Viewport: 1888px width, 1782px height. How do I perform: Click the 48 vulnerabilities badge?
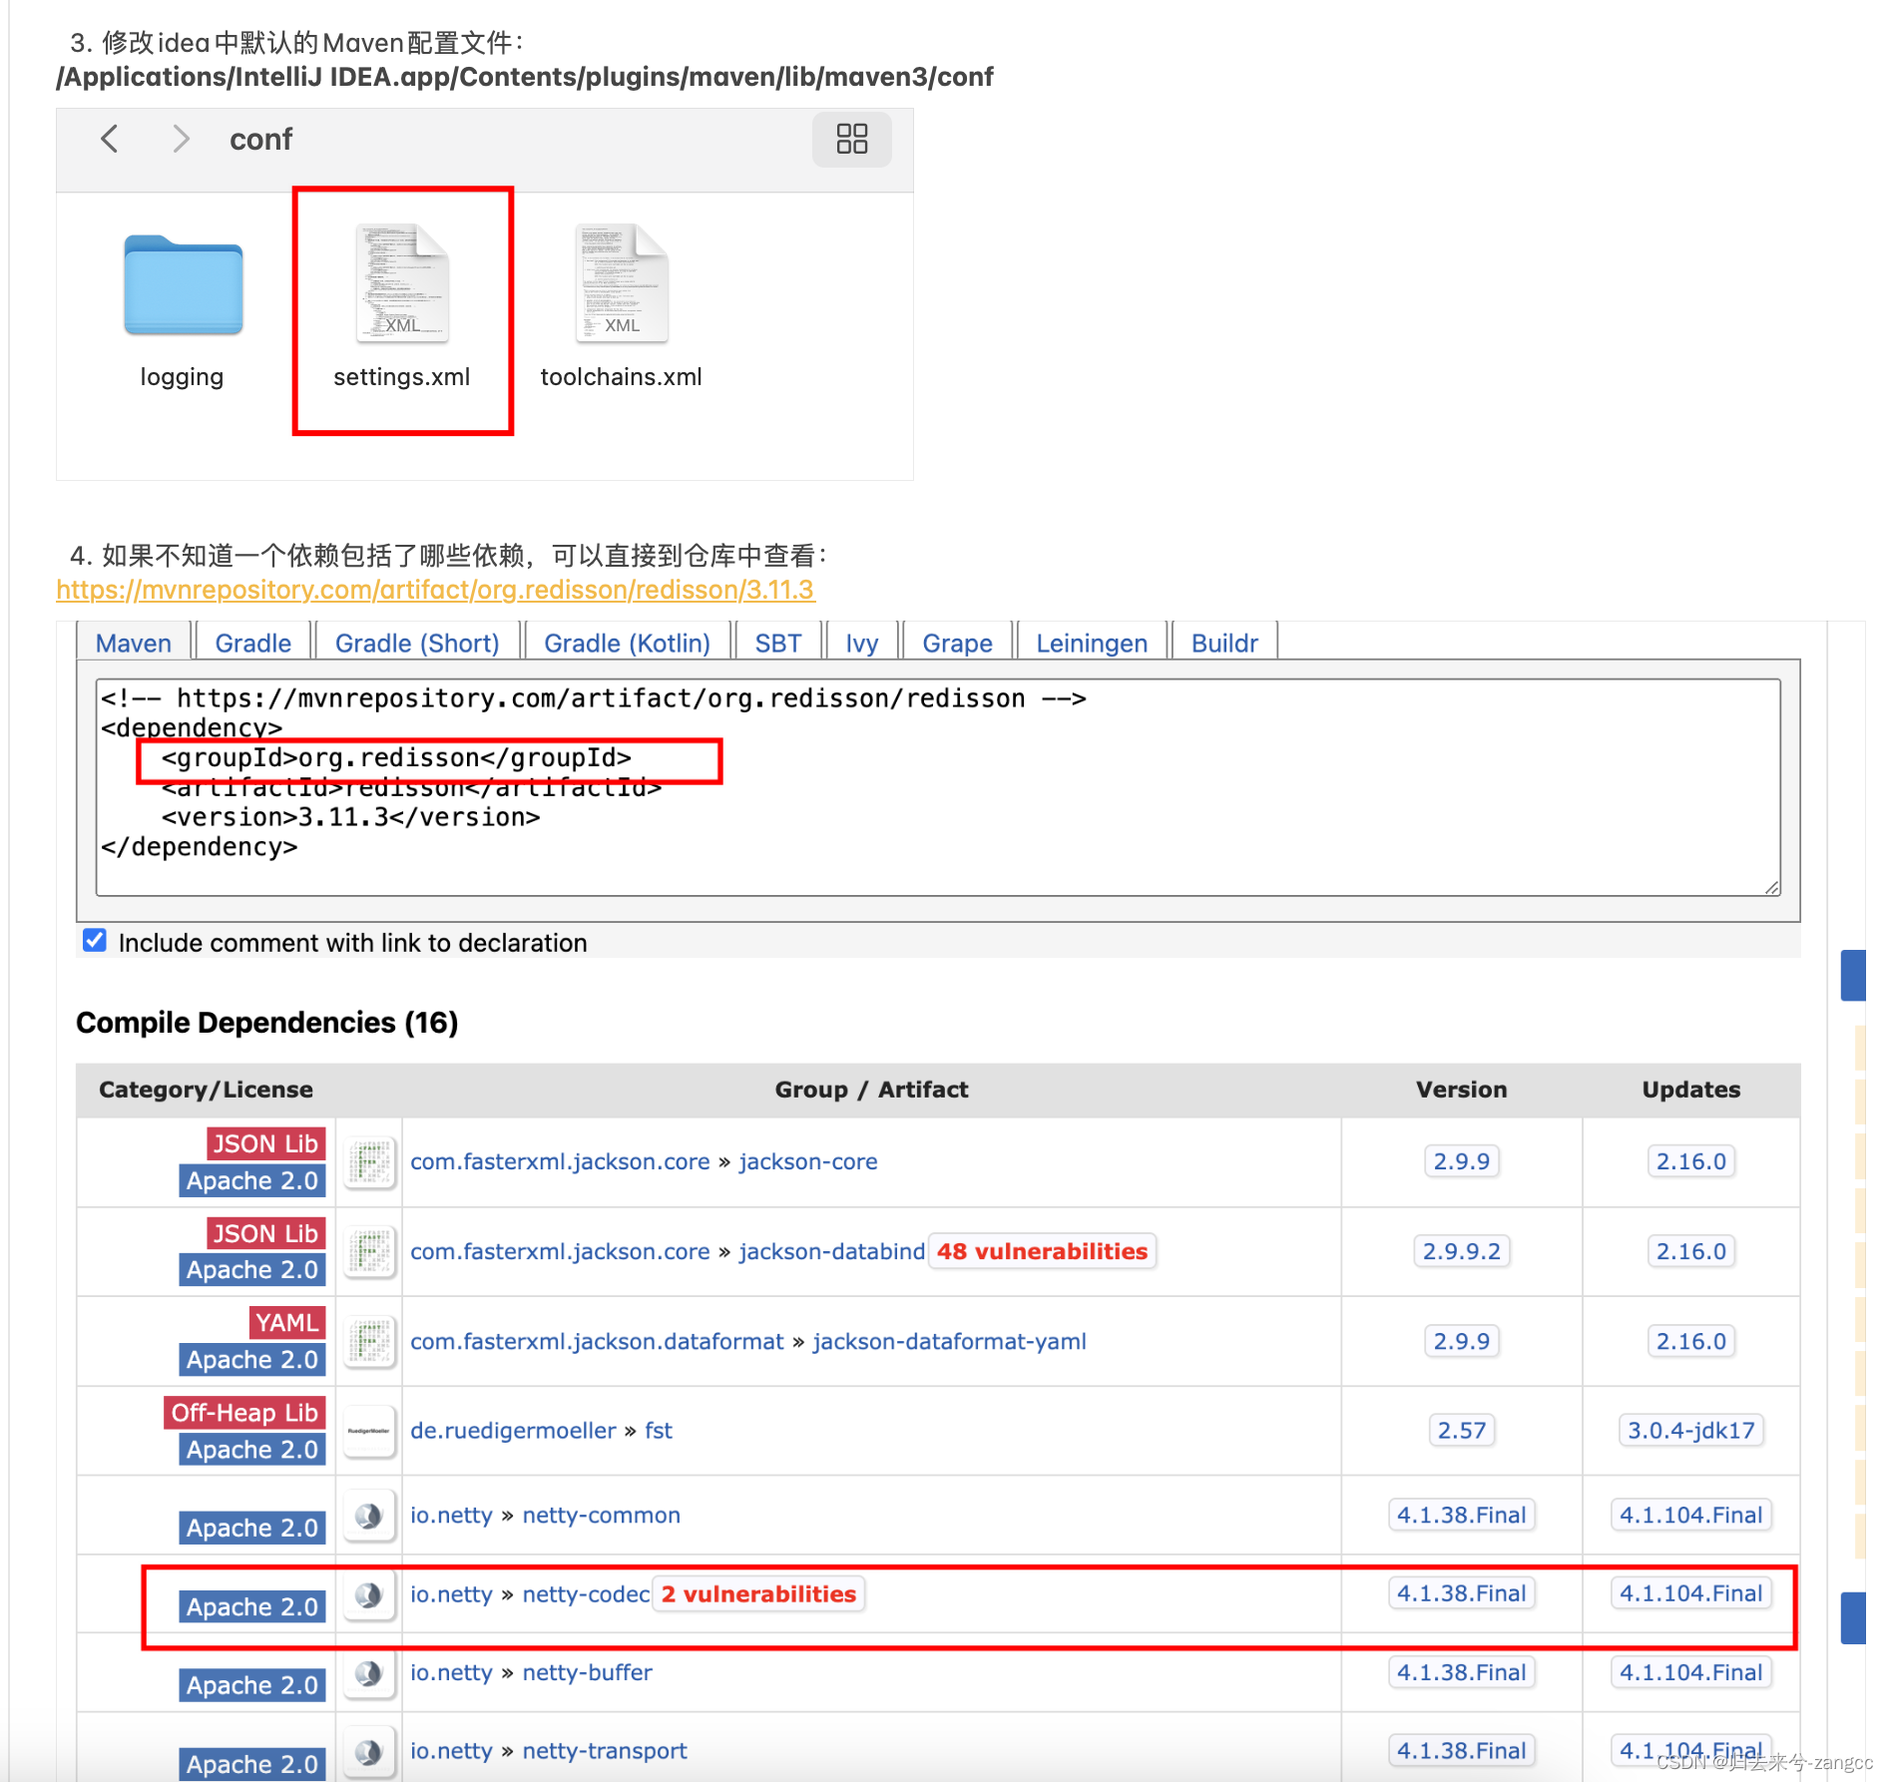1042,1251
